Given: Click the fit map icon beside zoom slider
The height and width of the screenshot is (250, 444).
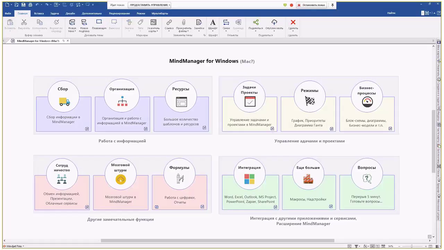Looking at the screenshot, I should 430,246.
